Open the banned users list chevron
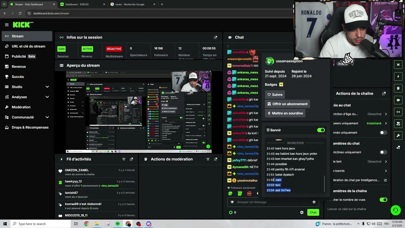 [386, 171]
